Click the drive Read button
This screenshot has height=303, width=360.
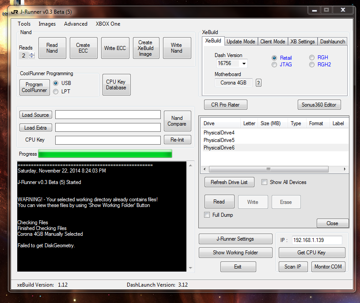pos(219,202)
